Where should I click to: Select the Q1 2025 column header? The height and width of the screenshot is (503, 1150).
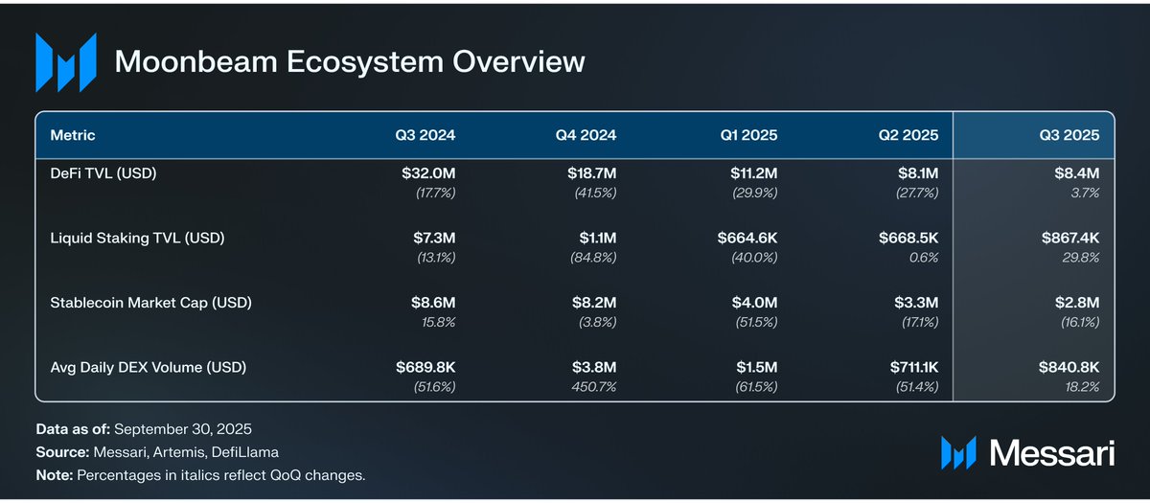748,135
